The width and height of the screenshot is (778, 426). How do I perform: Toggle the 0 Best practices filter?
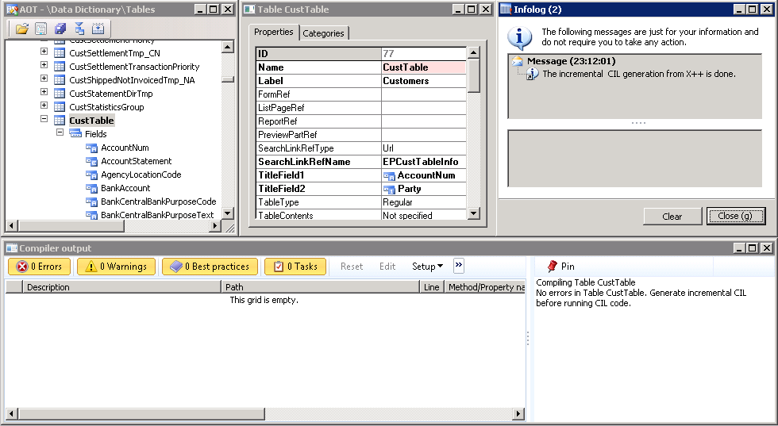point(209,267)
